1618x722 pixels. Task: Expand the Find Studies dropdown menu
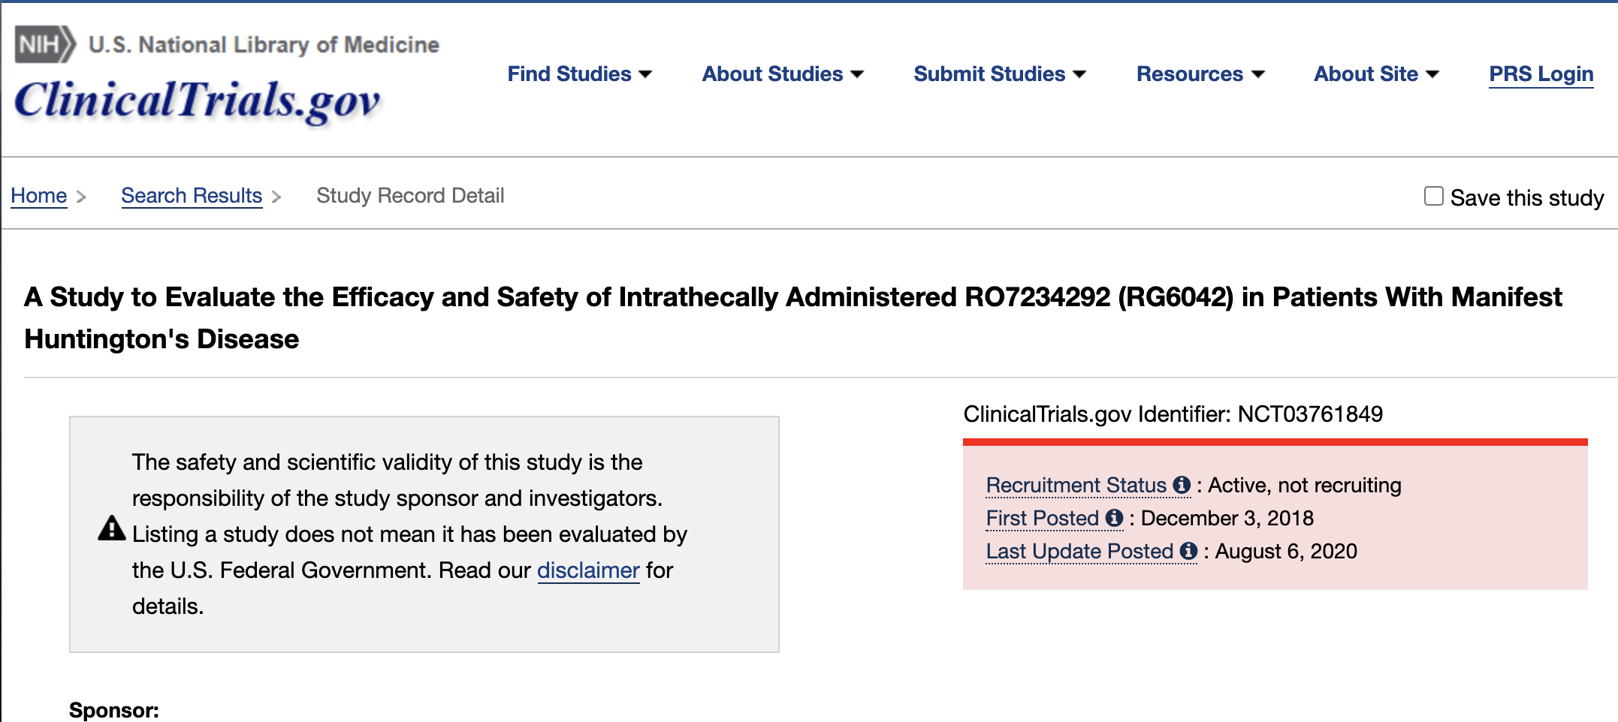[x=579, y=74]
